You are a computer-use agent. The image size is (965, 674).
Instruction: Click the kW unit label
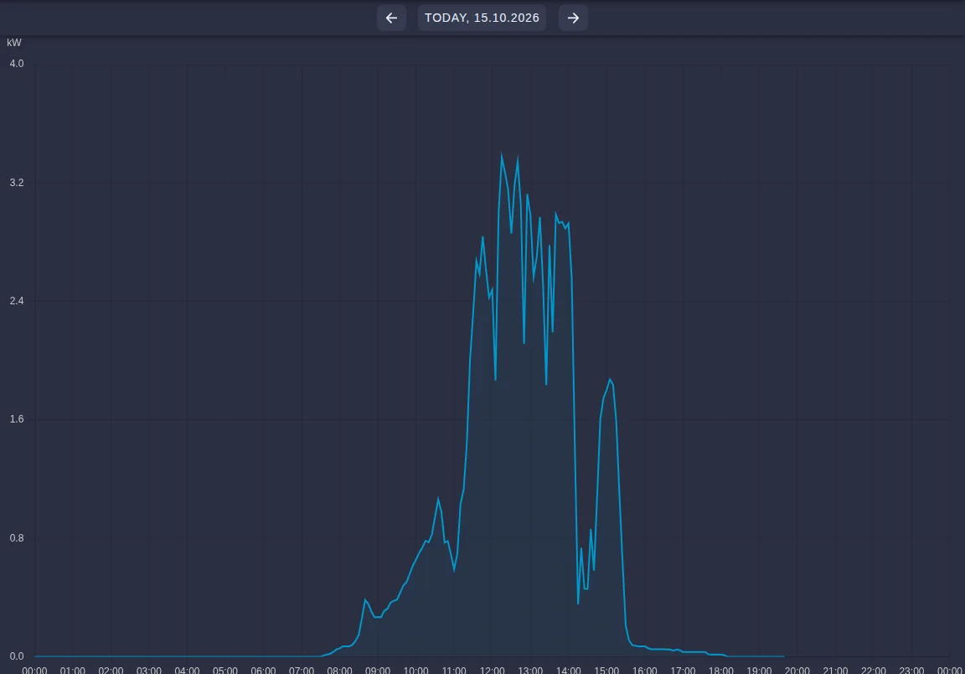(x=14, y=43)
